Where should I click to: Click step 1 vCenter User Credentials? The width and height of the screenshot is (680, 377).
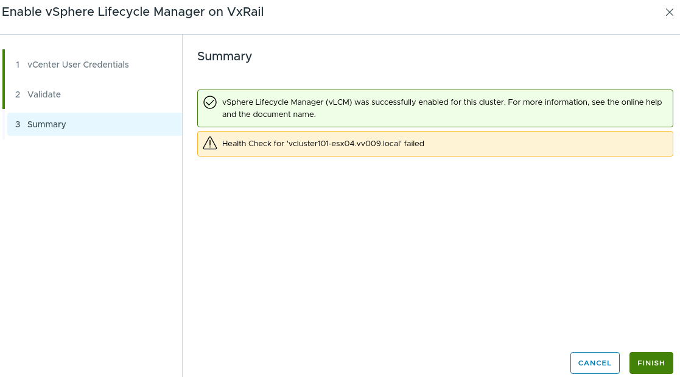[x=78, y=65]
